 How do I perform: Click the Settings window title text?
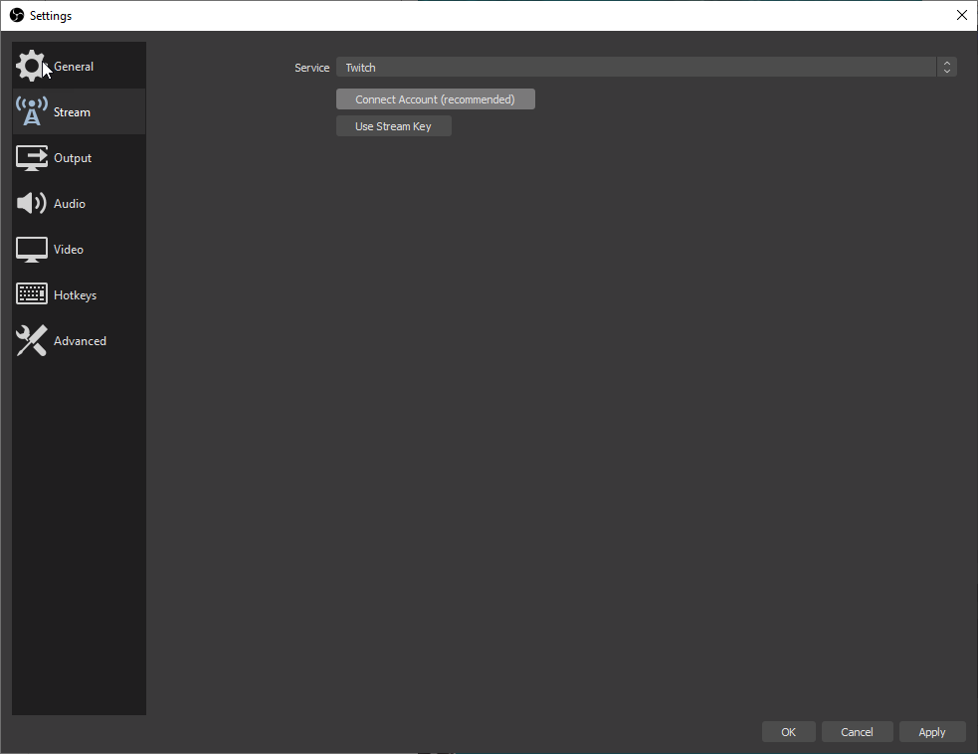pos(51,16)
